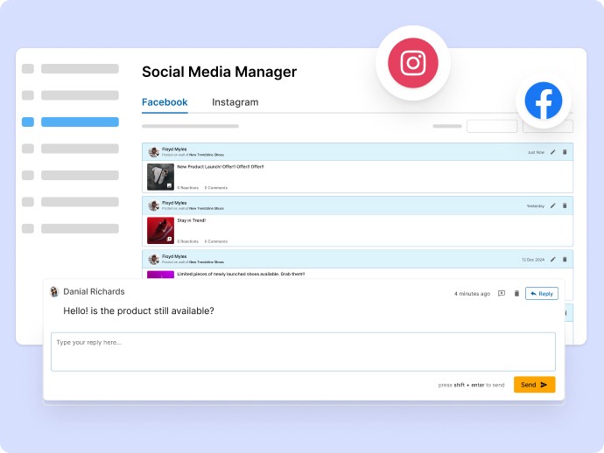Click the Facebook logo badge

pos(544,101)
